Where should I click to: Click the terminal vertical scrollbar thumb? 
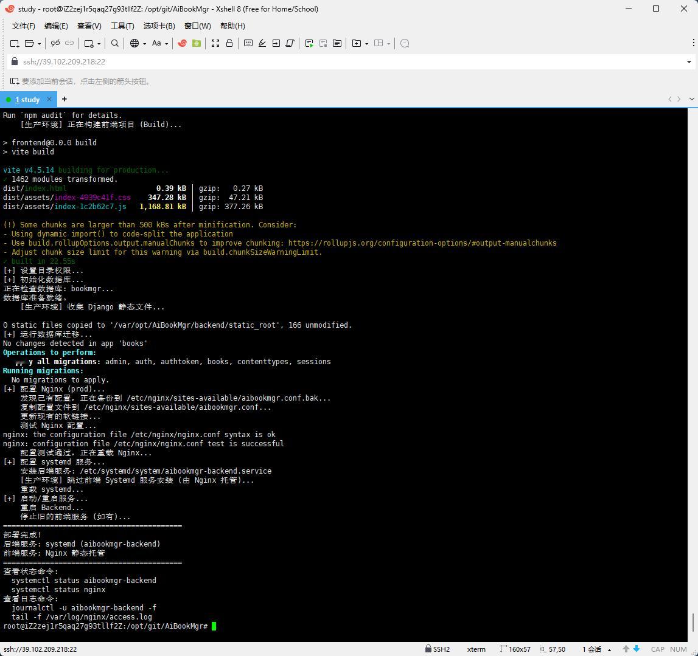point(693,622)
